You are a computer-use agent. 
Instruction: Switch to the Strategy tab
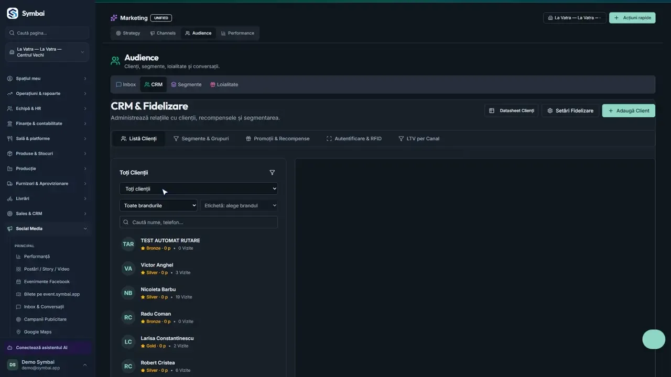tap(128, 33)
